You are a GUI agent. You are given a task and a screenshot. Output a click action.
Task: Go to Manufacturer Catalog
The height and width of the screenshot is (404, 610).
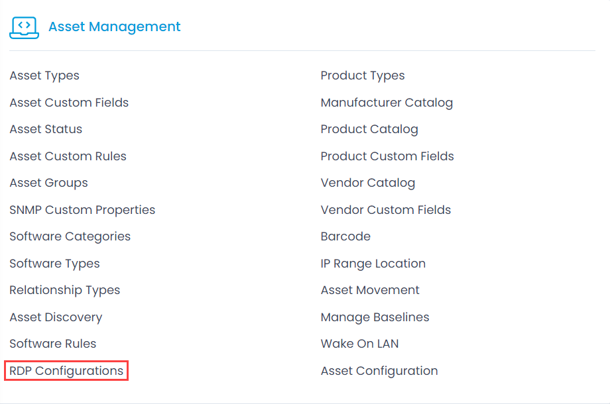[x=387, y=103]
